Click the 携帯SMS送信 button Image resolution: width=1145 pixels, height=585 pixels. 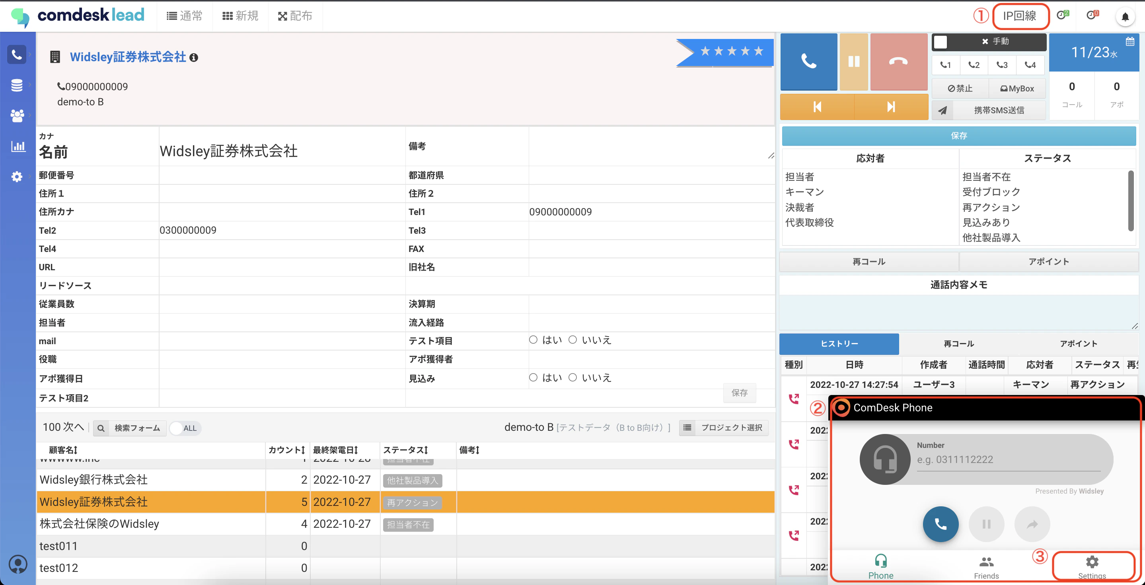(999, 110)
